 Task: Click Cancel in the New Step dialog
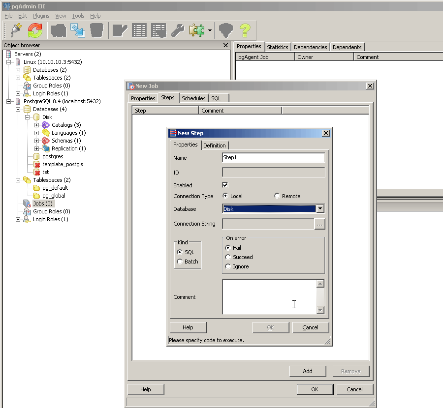pos(310,327)
